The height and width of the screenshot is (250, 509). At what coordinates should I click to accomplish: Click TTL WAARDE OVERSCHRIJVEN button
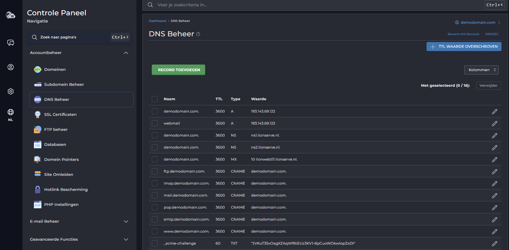pyautogui.click(x=464, y=47)
